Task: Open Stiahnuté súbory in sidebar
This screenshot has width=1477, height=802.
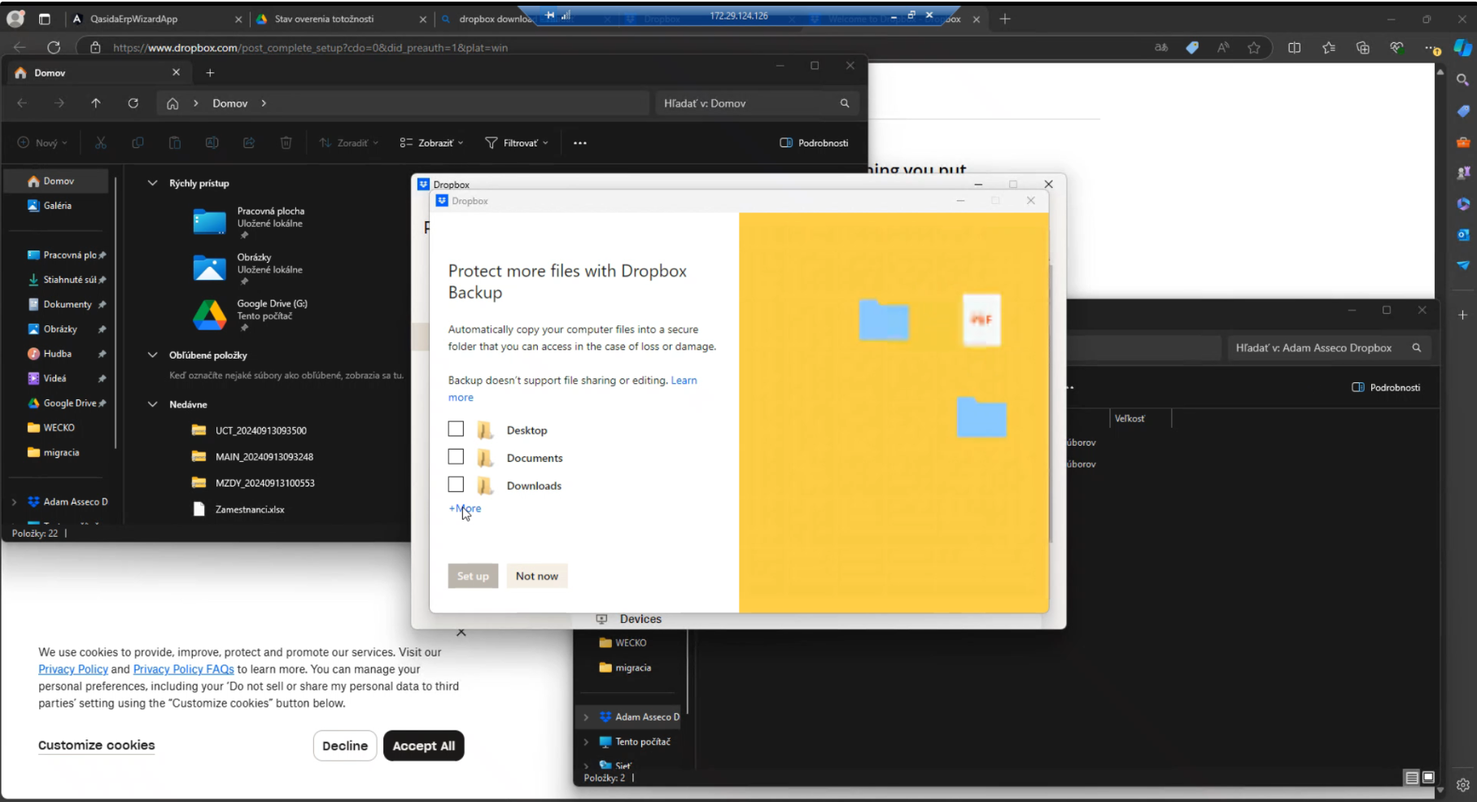Action: pyautogui.click(x=67, y=280)
